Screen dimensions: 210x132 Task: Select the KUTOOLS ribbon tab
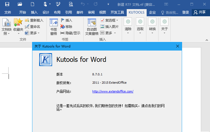point(136,12)
